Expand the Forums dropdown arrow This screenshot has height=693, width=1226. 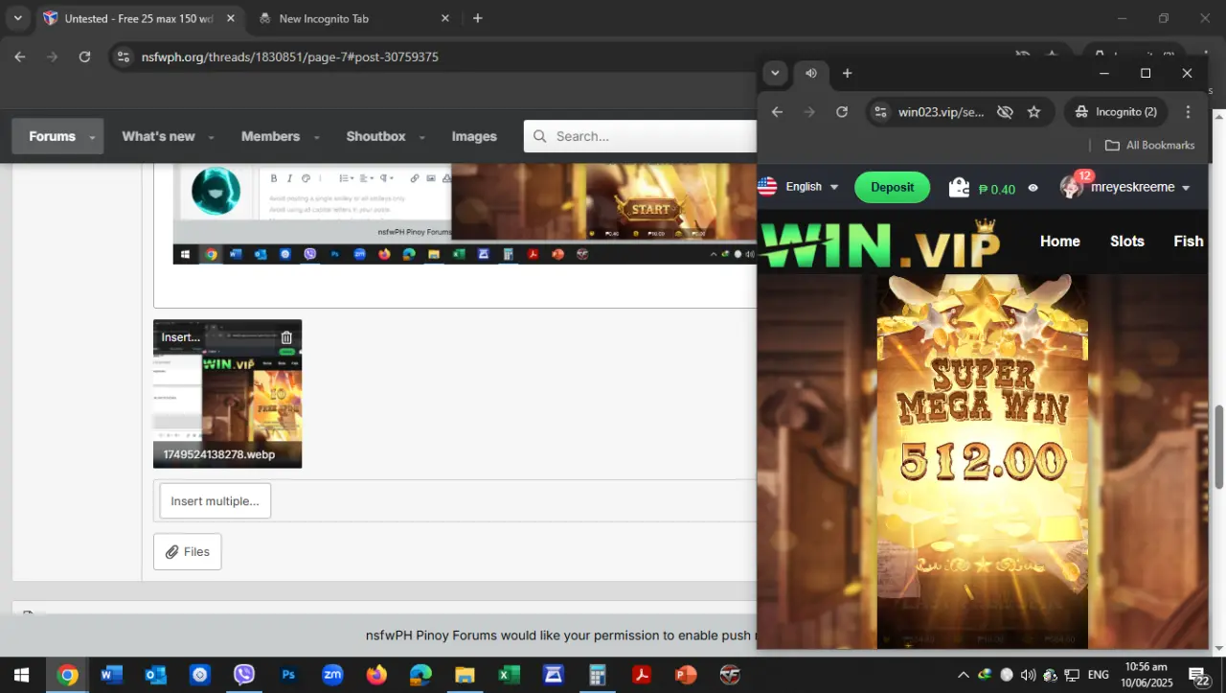pyautogui.click(x=93, y=137)
